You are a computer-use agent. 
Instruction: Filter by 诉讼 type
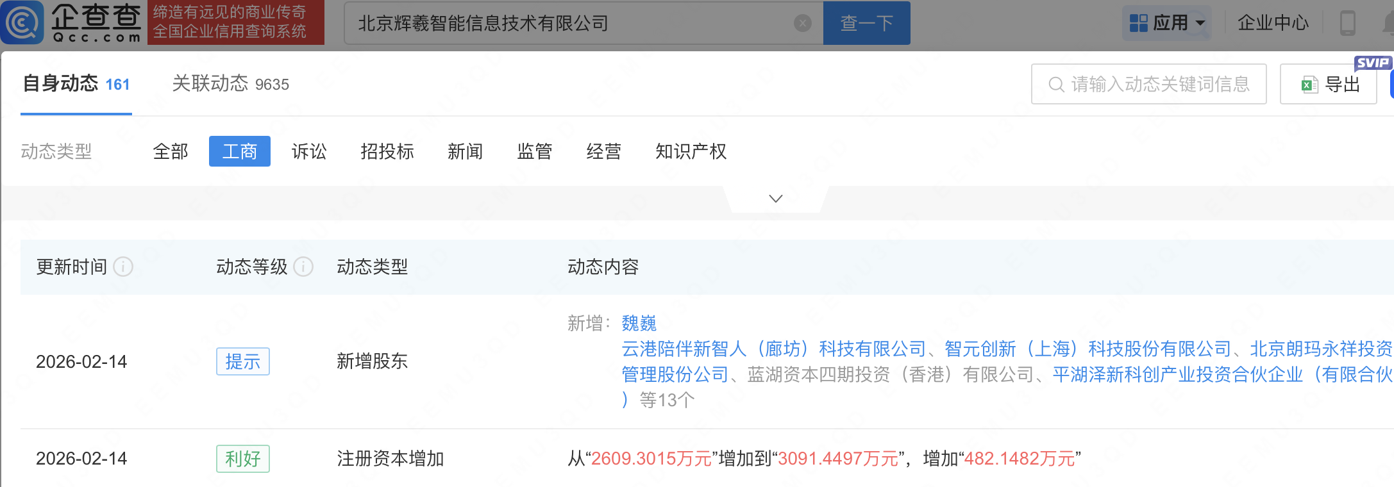tap(308, 152)
